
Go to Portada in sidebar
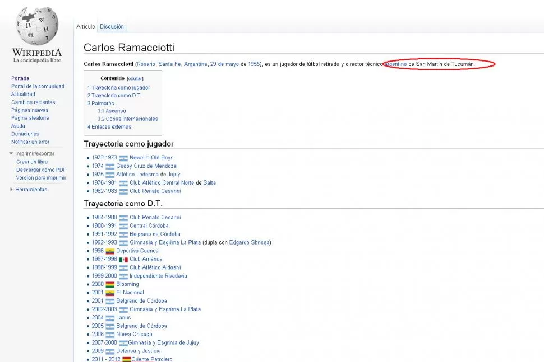pyautogui.click(x=20, y=78)
